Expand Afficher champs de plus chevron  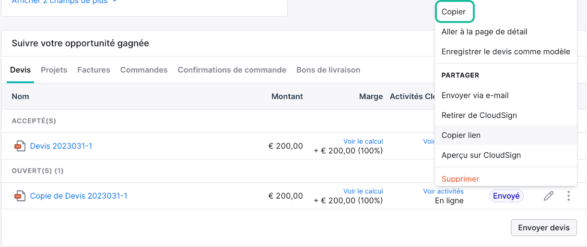pos(114,1)
